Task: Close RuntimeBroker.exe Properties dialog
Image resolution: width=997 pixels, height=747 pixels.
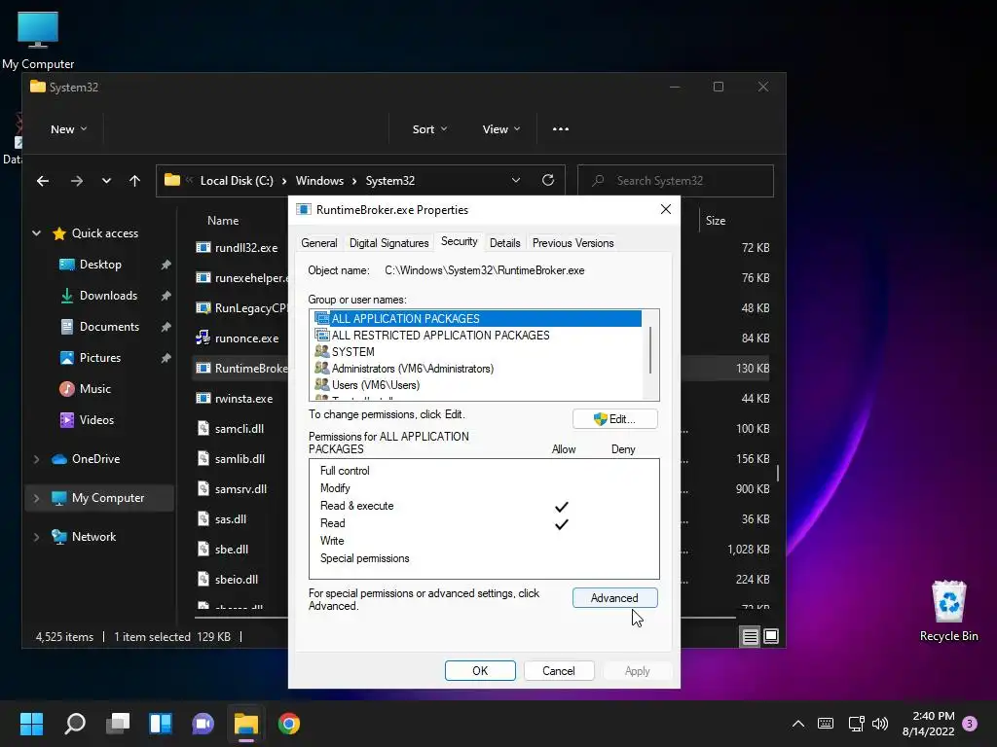Action: 666,209
